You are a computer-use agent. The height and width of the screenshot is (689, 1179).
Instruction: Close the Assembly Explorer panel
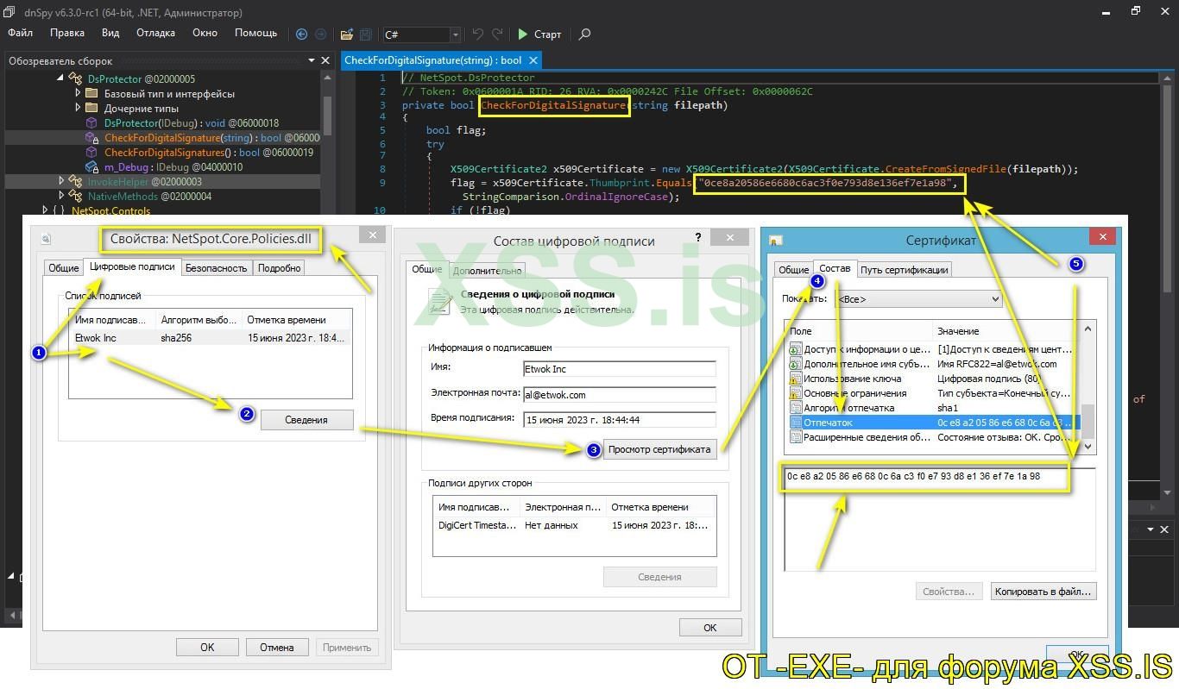(325, 60)
